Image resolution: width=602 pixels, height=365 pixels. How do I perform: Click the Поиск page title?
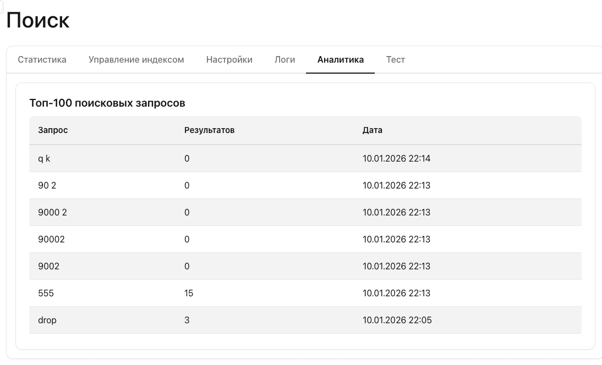tap(38, 20)
